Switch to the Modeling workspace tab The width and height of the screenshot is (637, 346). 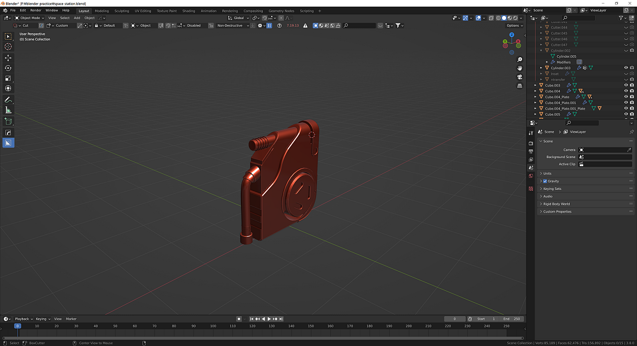(102, 11)
